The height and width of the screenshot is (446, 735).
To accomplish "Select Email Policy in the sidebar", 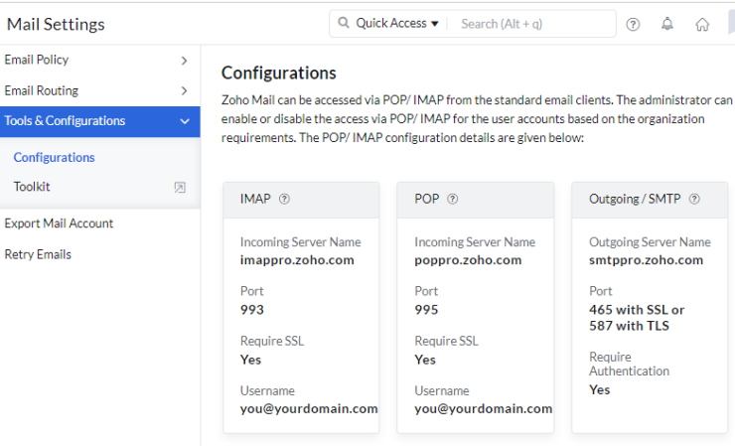I will tap(37, 60).
